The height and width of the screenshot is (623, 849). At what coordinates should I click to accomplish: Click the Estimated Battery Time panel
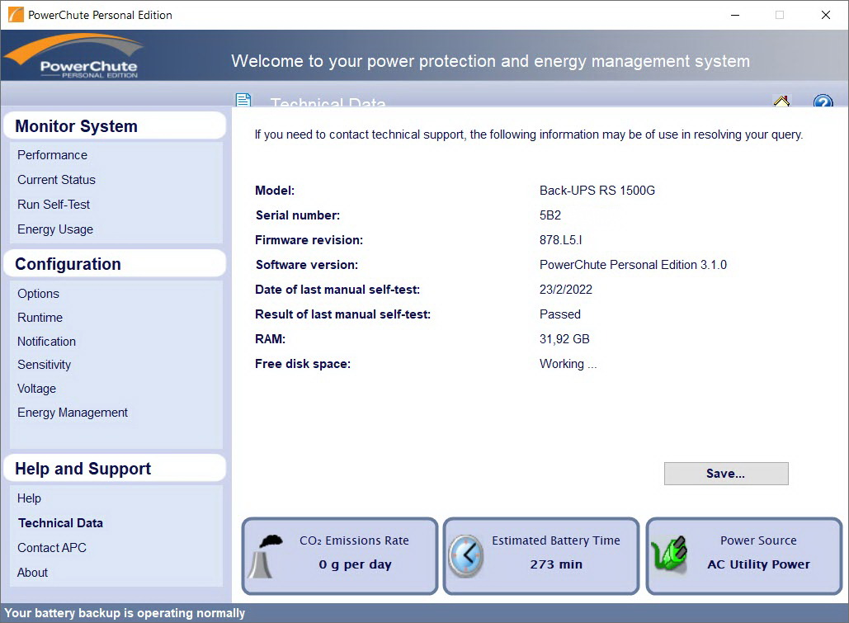point(541,556)
